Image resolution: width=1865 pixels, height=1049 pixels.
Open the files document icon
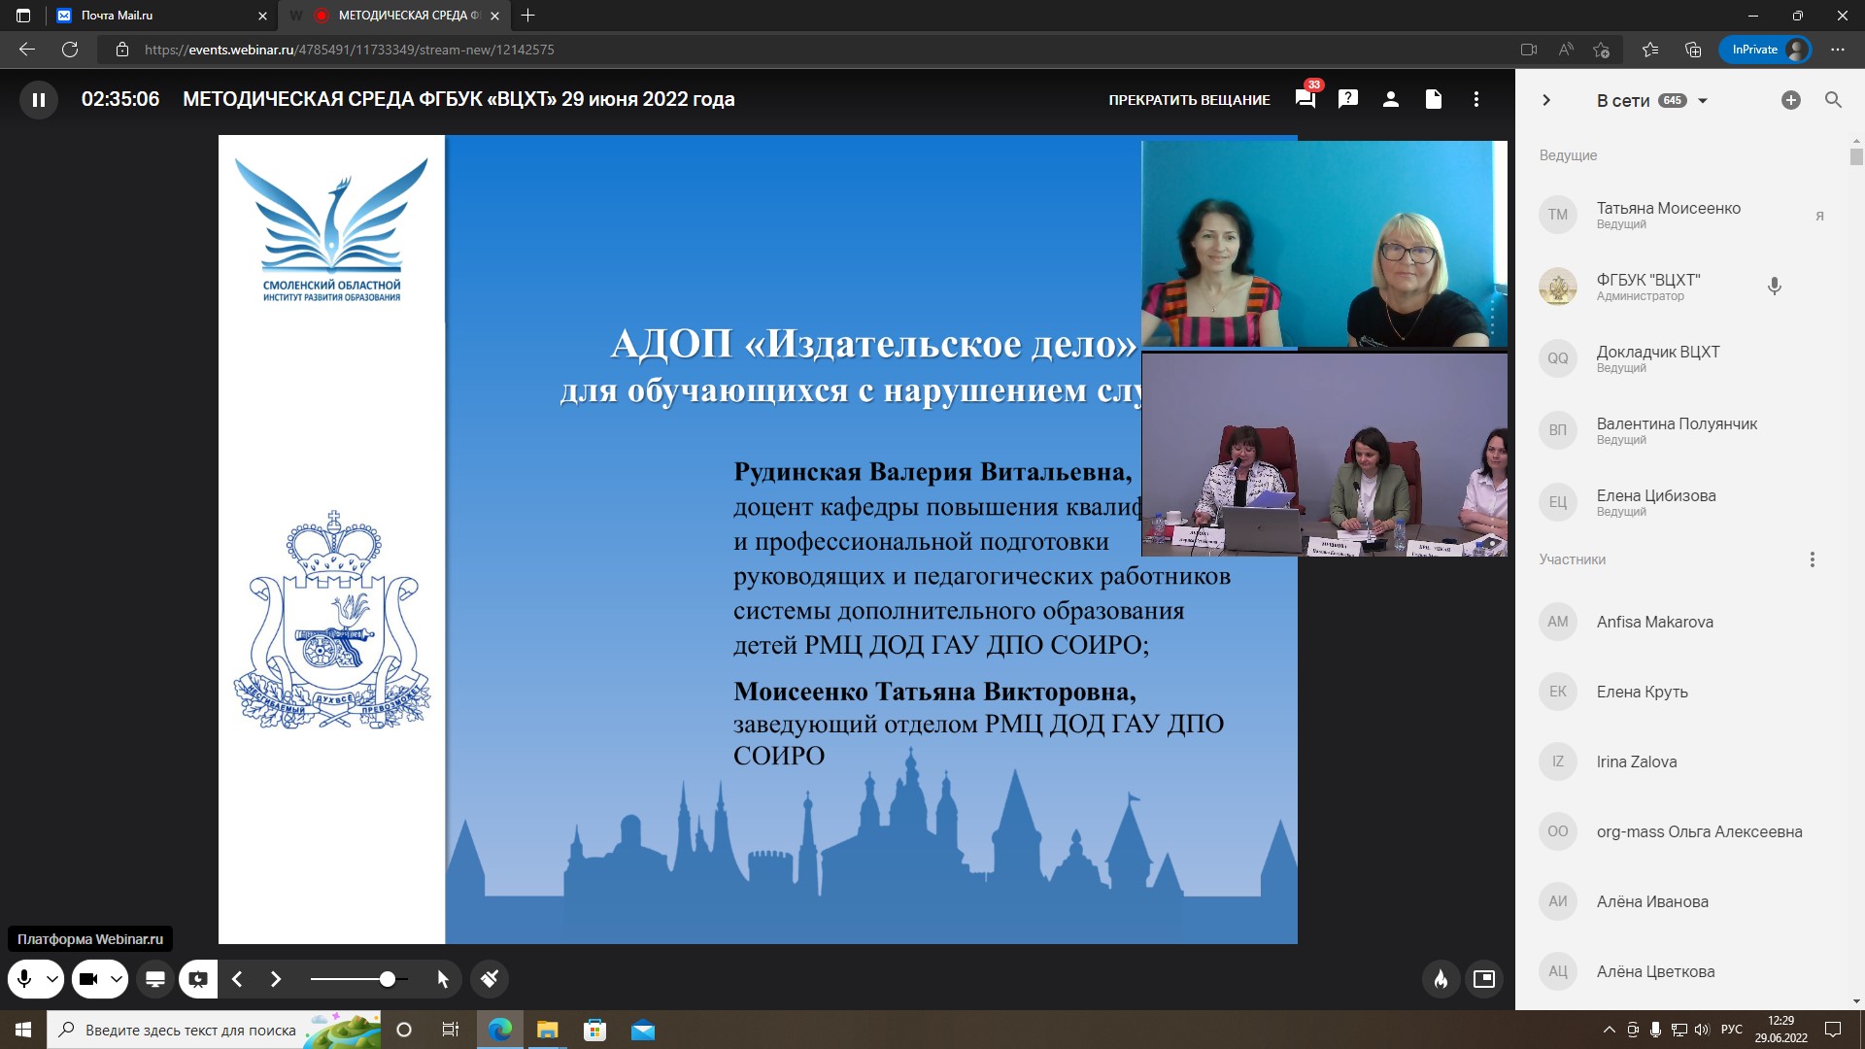pyautogui.click(x=1433, y=99)
